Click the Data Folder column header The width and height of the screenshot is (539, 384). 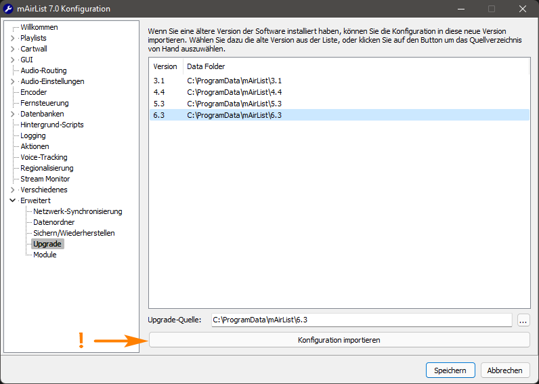206,66
